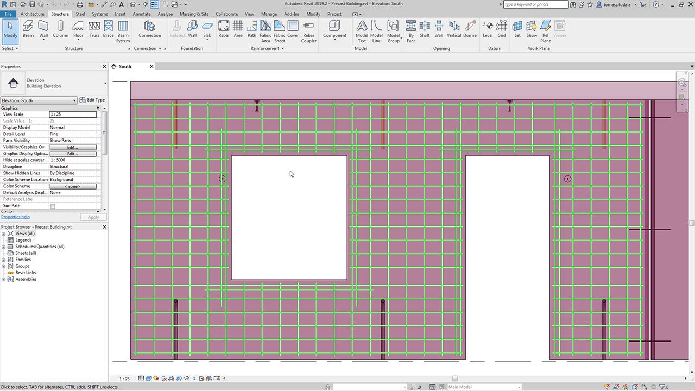Screen dimensions: 695x391
Task: Open the Beam System tool
Action: click(x=123, y=32)
